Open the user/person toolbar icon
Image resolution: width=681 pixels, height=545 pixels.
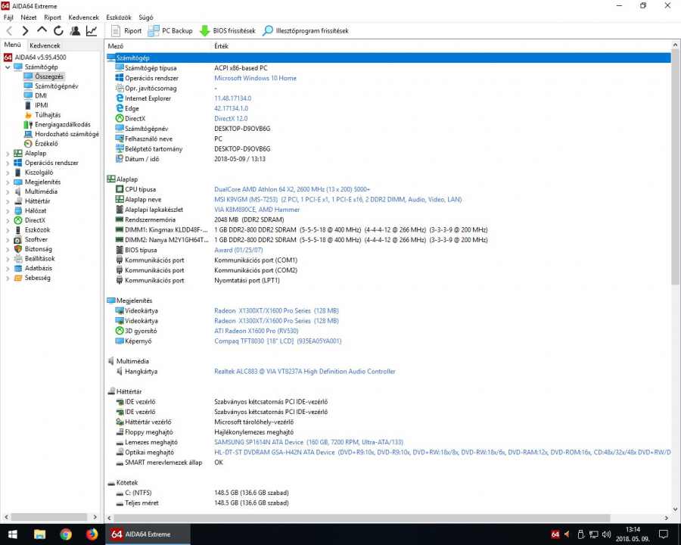[75, 31]
